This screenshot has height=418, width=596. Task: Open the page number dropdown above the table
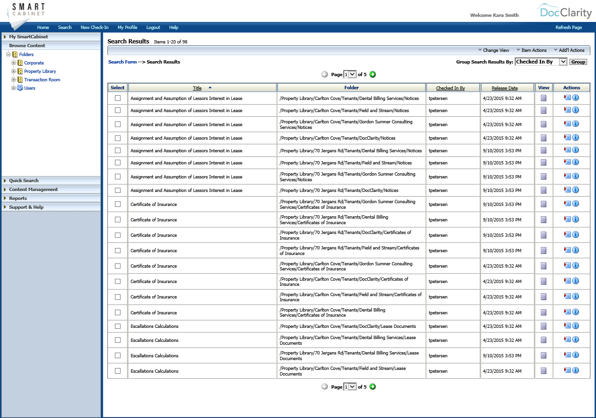coord(350,74)
